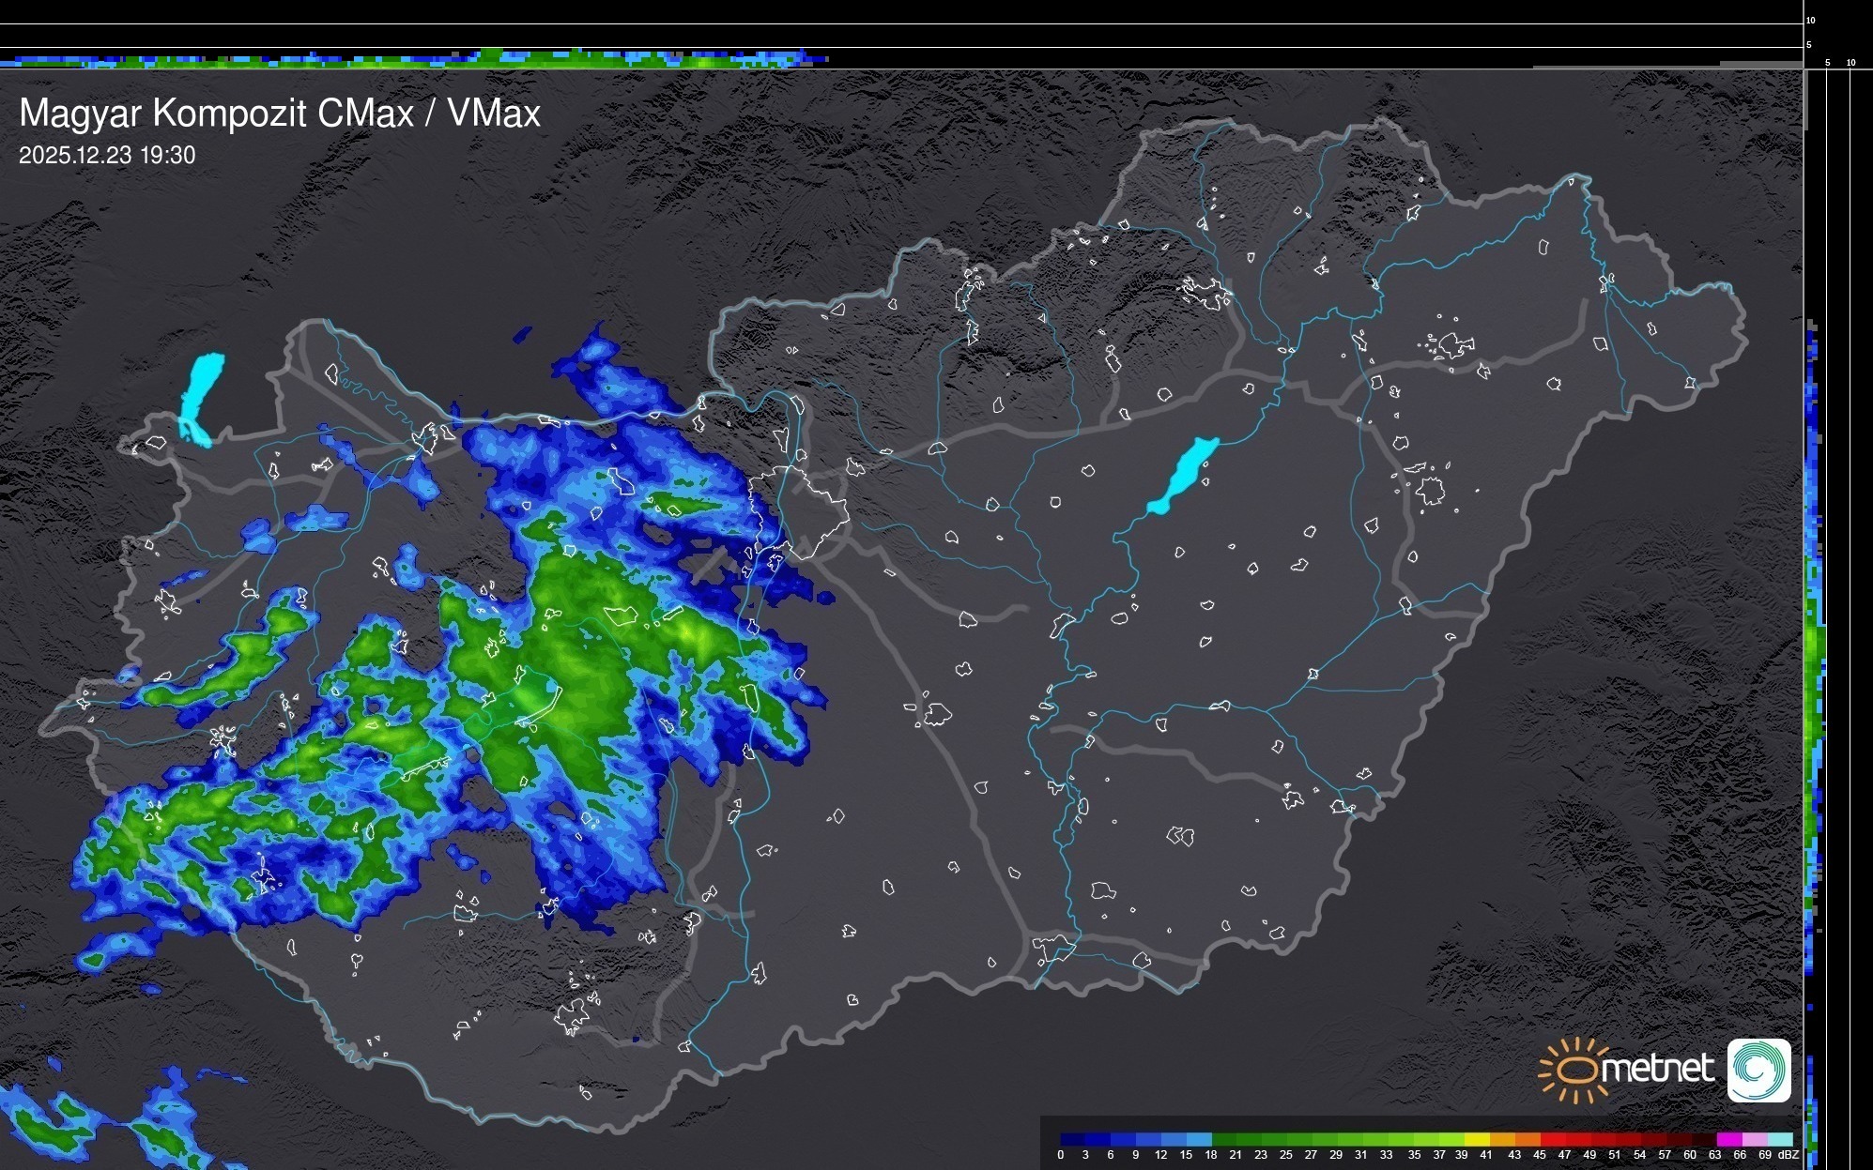Image resolution: width=1873 pixels, height=1170 pixels.
Task: Select the dark blue 0 dBZ swatch
Action: pos(1072,1140)
